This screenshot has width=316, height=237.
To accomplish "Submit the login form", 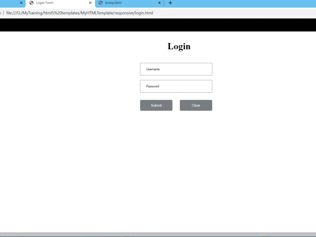I will pyautogui.click(x=156, y=105).
